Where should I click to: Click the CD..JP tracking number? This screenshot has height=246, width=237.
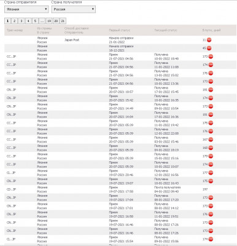11,189
